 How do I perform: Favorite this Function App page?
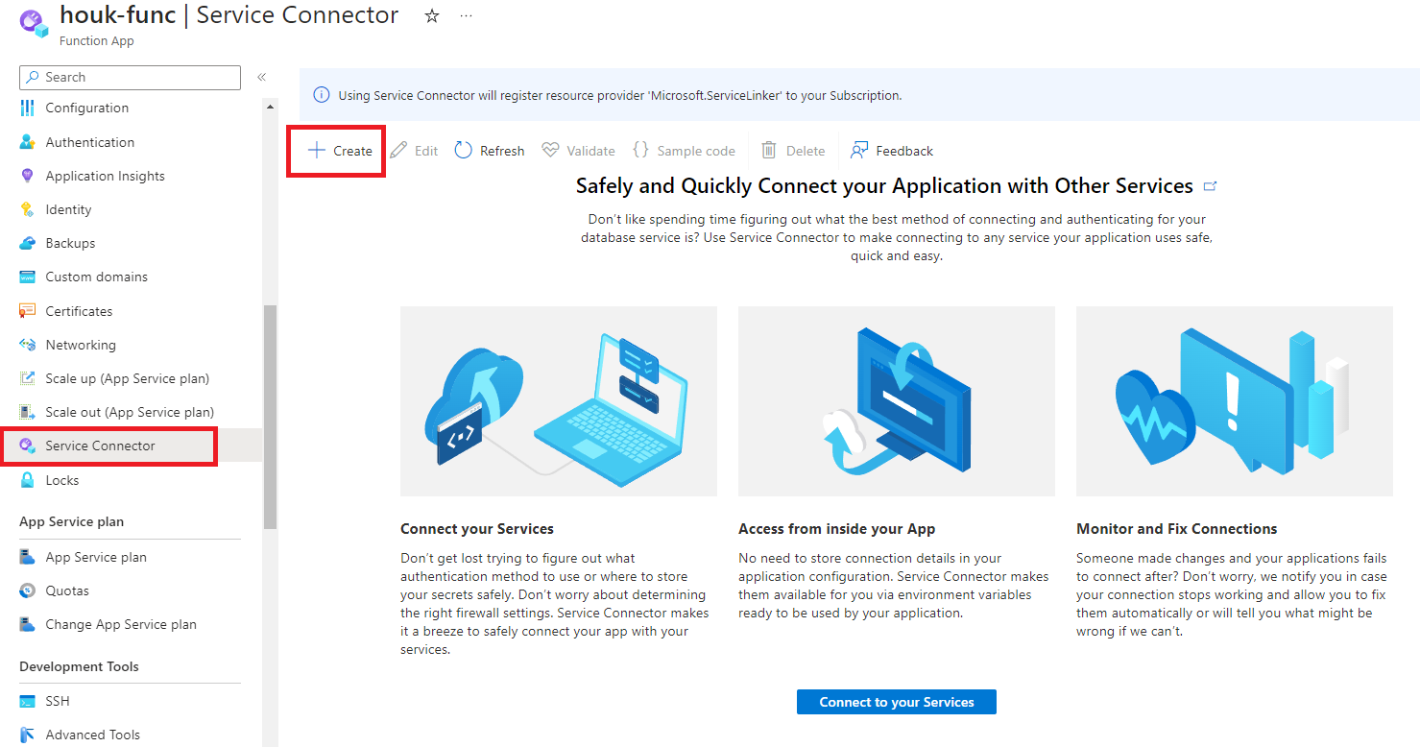(x=431, y=15)
